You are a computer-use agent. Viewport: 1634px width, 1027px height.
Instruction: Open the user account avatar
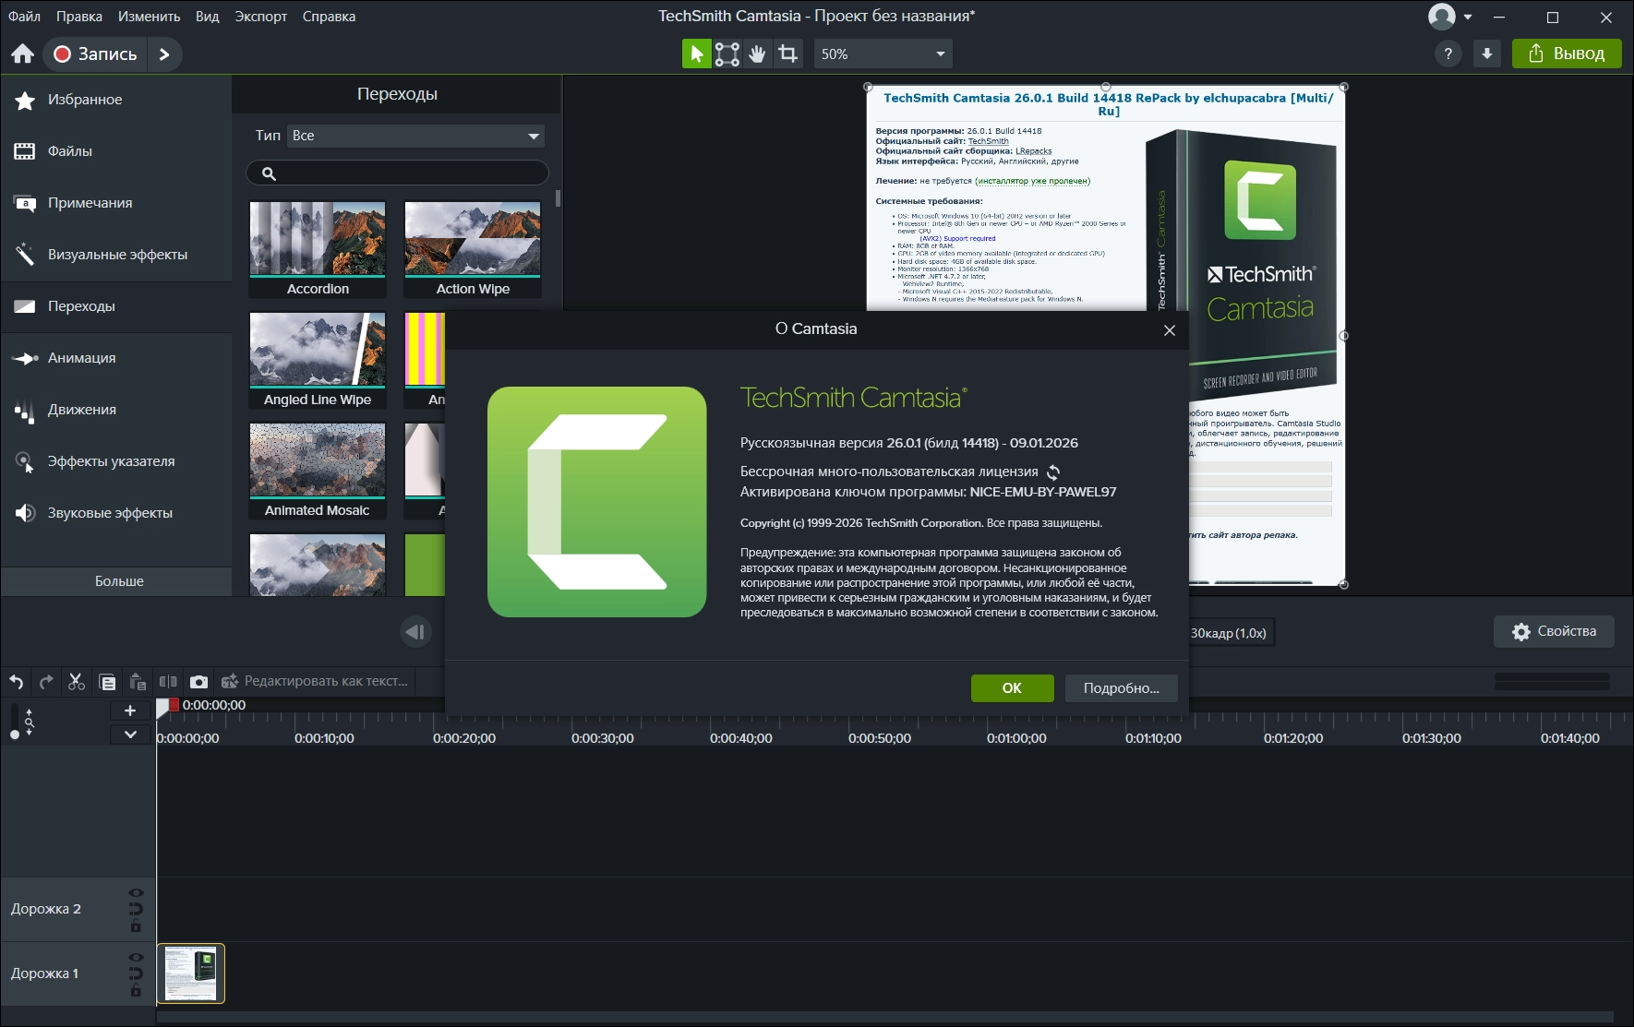(1441, 17)
